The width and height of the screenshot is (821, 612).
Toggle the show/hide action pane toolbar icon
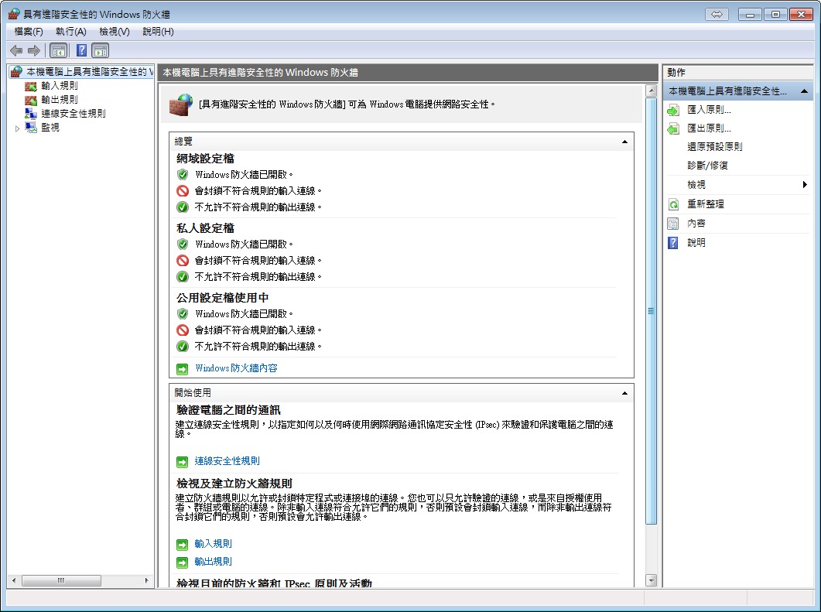(100, 51)
